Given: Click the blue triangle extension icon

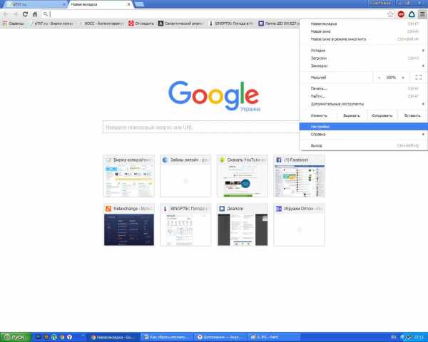Looking at the screenshot, I should (412, 14).
